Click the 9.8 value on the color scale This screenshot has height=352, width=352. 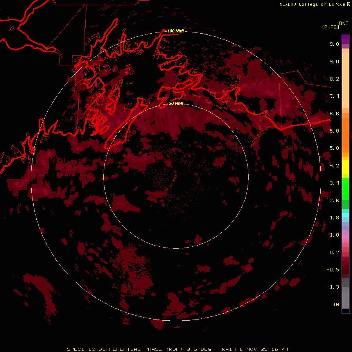[x=334, y=44]
